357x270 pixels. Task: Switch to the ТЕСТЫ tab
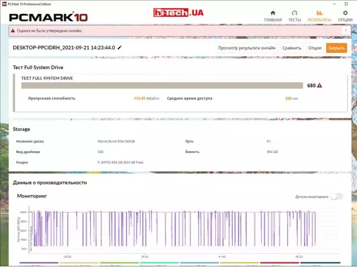295,16
